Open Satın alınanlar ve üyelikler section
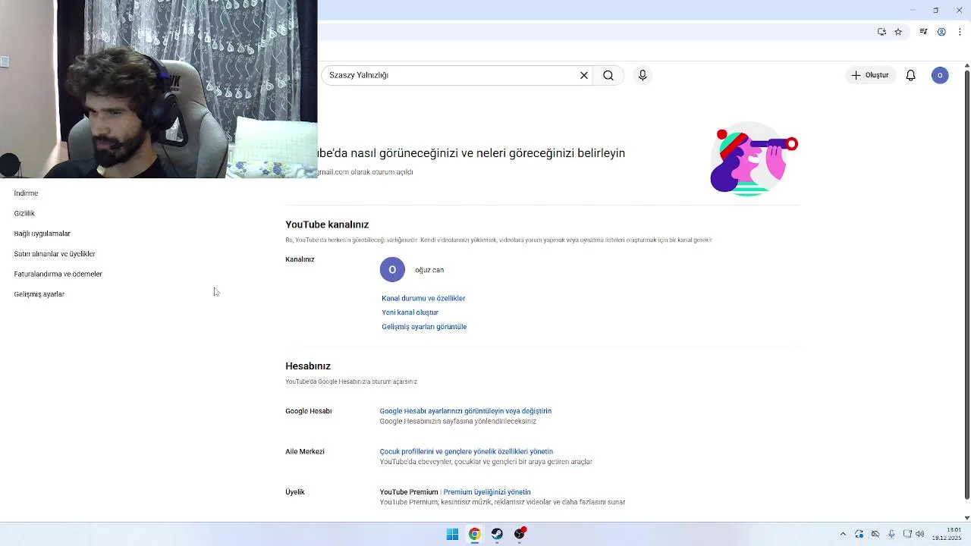The image size is (971, 546). (x=55, y=254)
